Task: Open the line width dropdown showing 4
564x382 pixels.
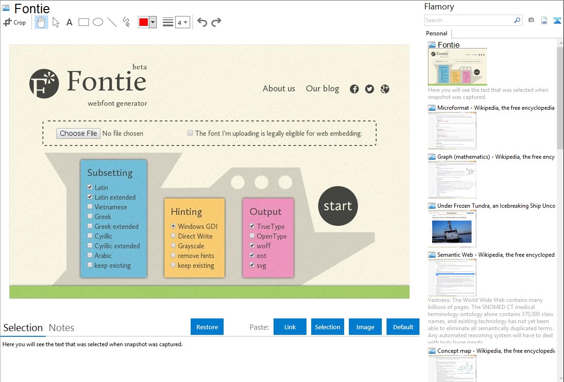Action: 183,22
